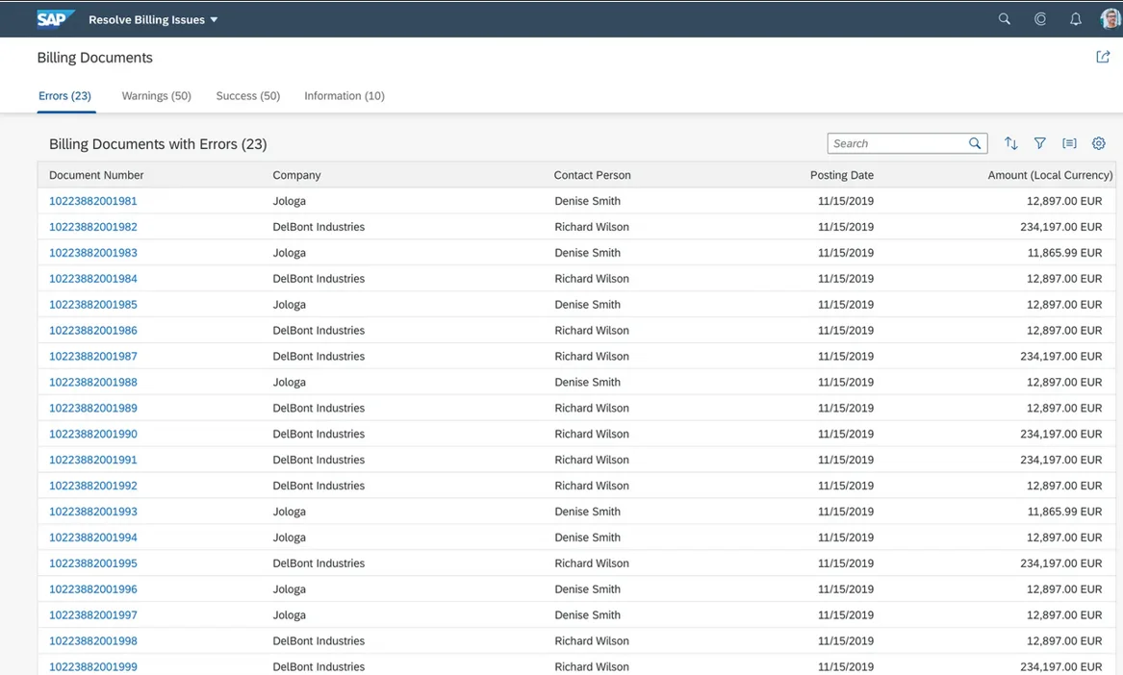Click the magnifier inside the table search field
The image size is (1123, 675).
[x=975, y=143]
